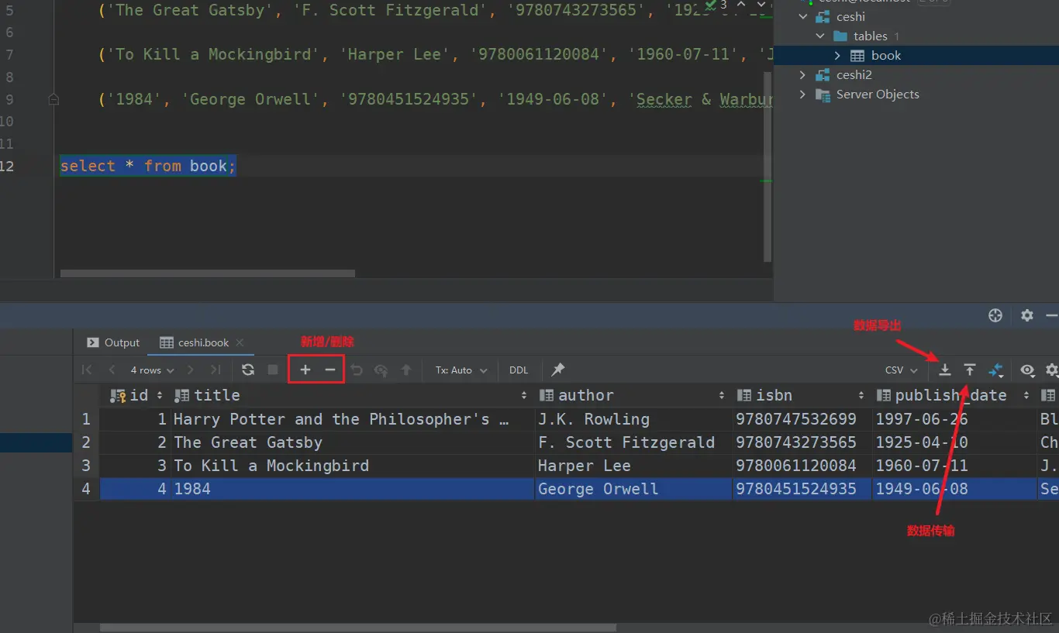The width and height of the screenshot is (1059, 633).
Task: Click 'select * from book;' in editor
Action: 148,166
